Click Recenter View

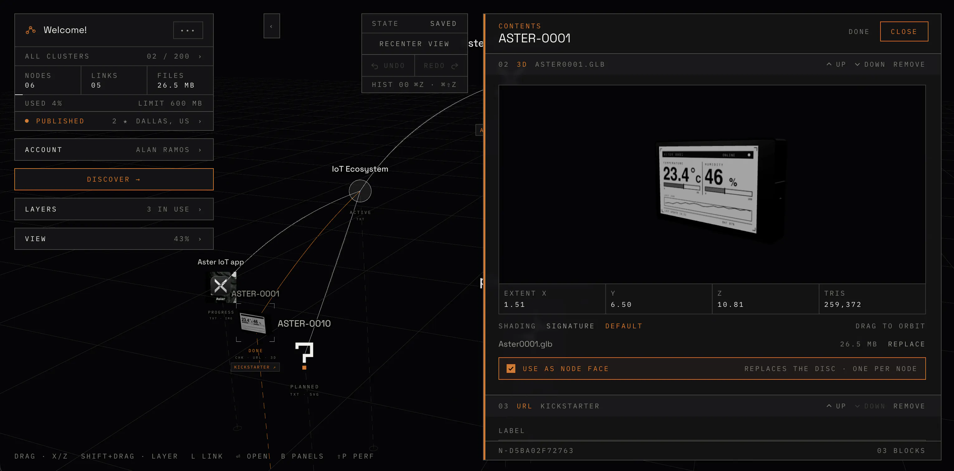coord(414,44)
